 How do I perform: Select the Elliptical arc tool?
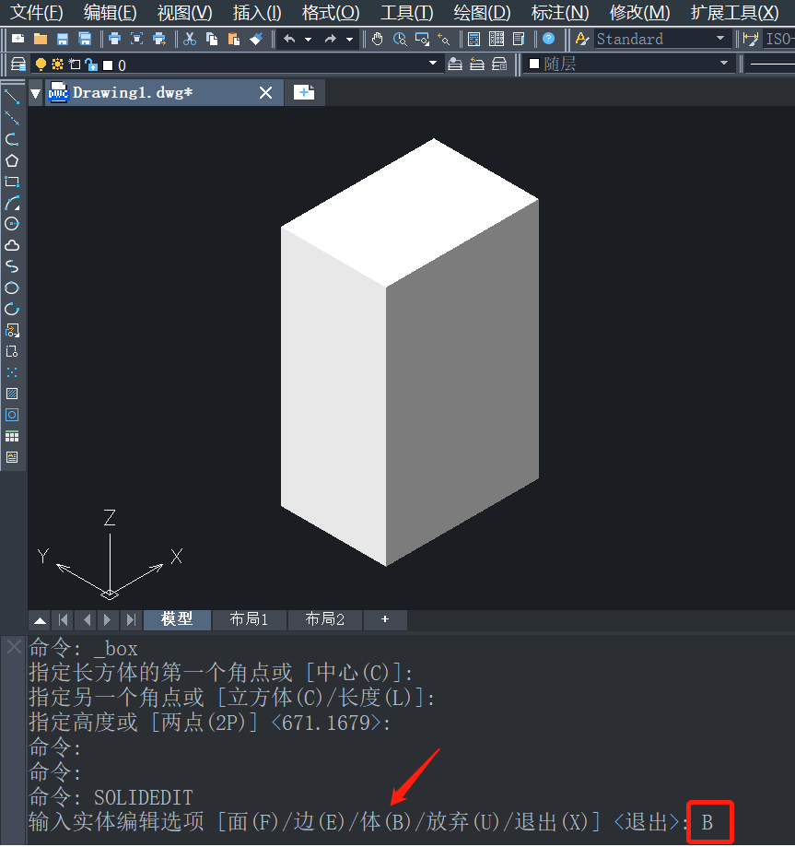[12, 309]
